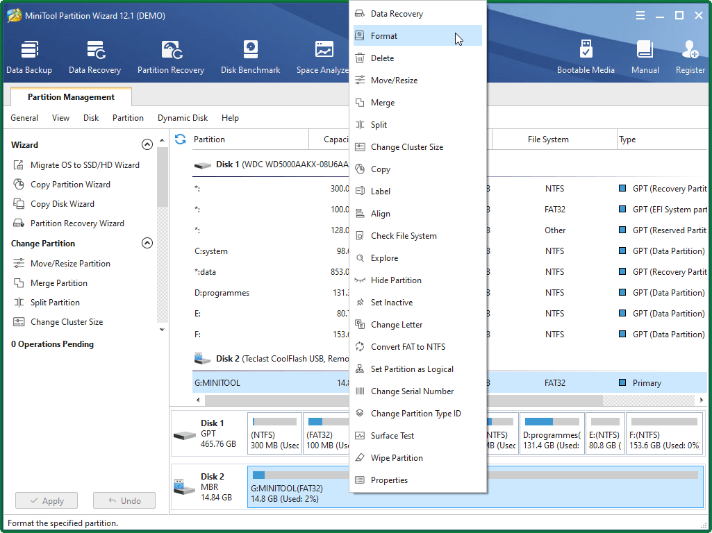
Task: Open the Disk menu
Action: [x=91, y=118]
